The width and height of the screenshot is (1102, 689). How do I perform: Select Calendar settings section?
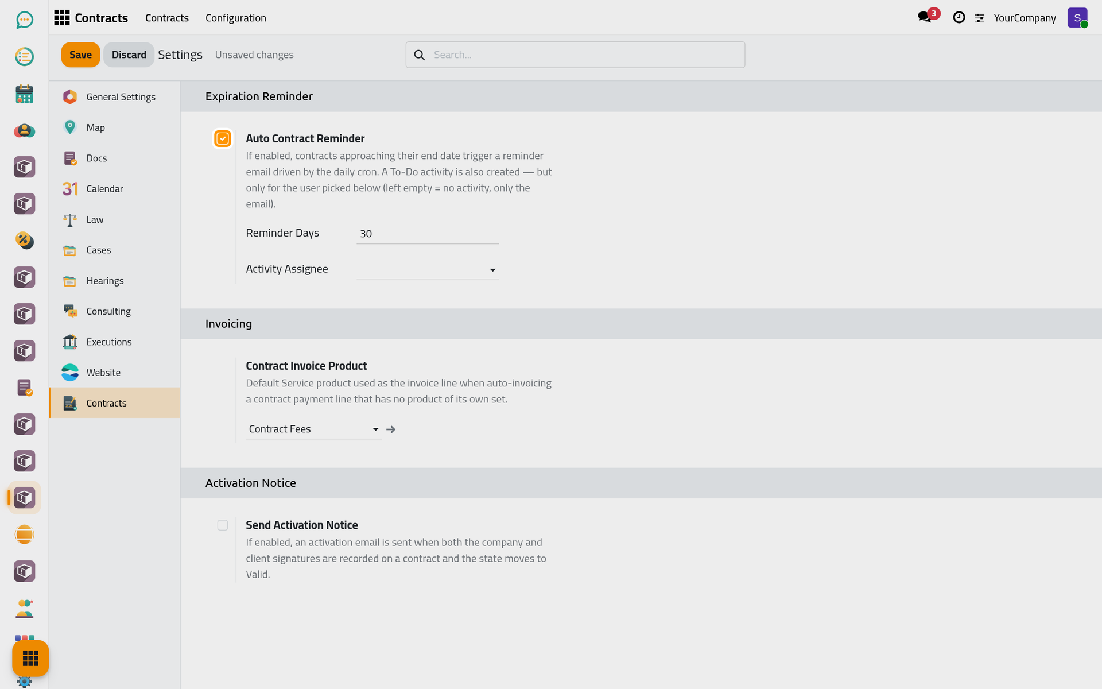point(115,189)
